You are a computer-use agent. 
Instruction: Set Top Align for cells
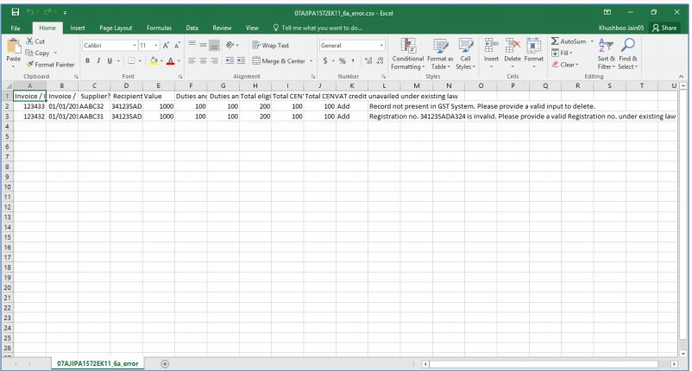pos(192,45)
